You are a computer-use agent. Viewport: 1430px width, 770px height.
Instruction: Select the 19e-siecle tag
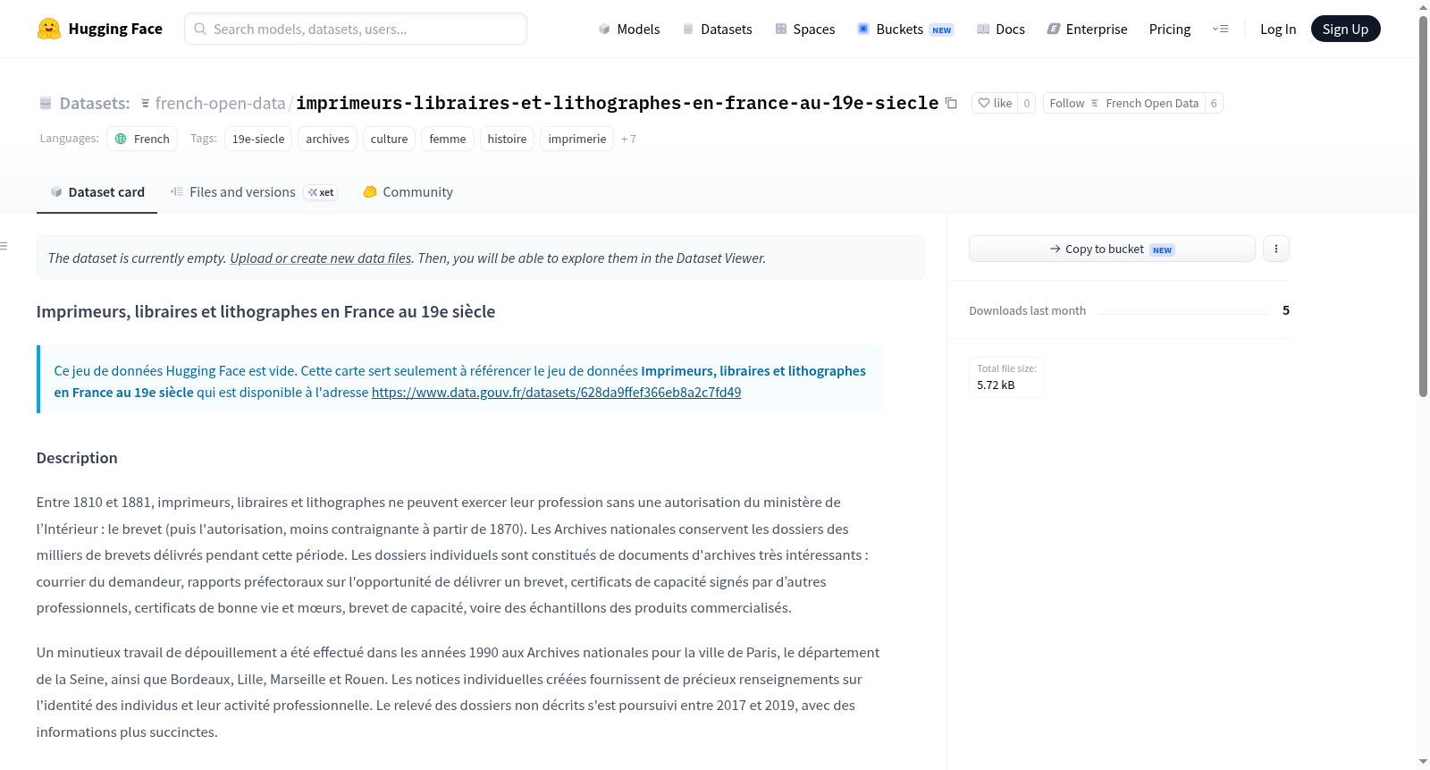click(258, 139)
